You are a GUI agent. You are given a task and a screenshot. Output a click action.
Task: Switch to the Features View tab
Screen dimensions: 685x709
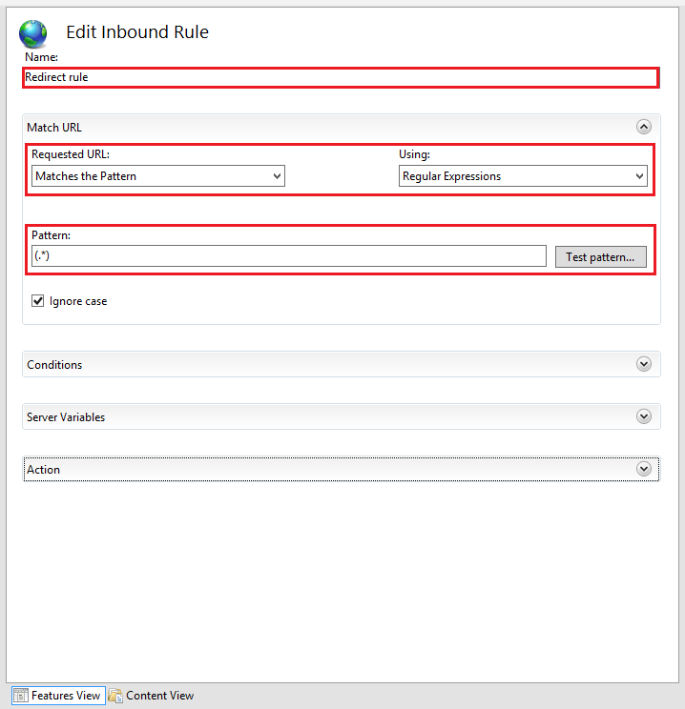[65, 696]
